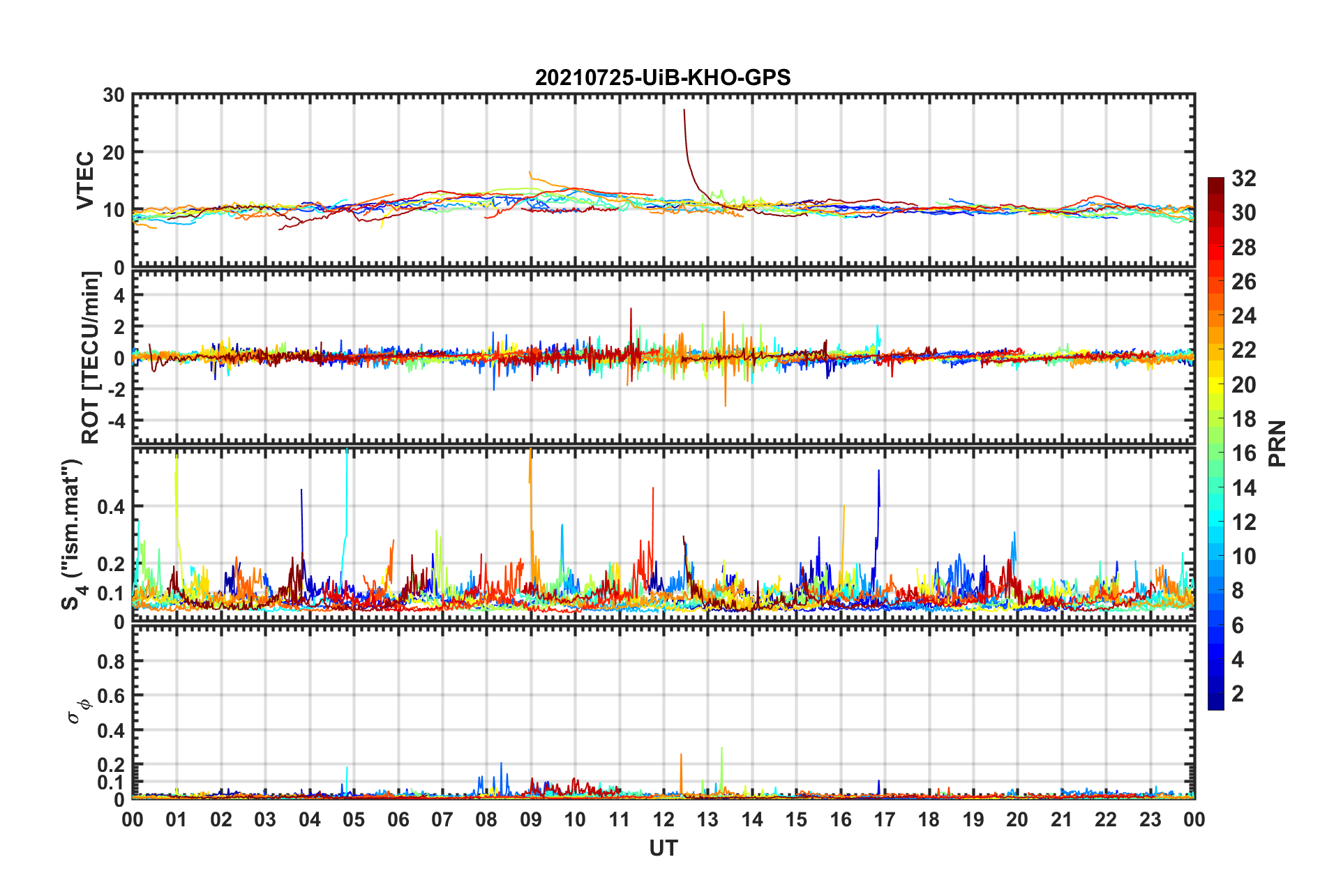Click x-axis tick label 09

(531, 819)
